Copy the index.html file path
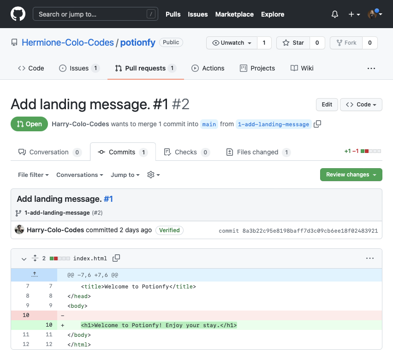This screenshot has height=358, width=393. [x=116, y=258]
